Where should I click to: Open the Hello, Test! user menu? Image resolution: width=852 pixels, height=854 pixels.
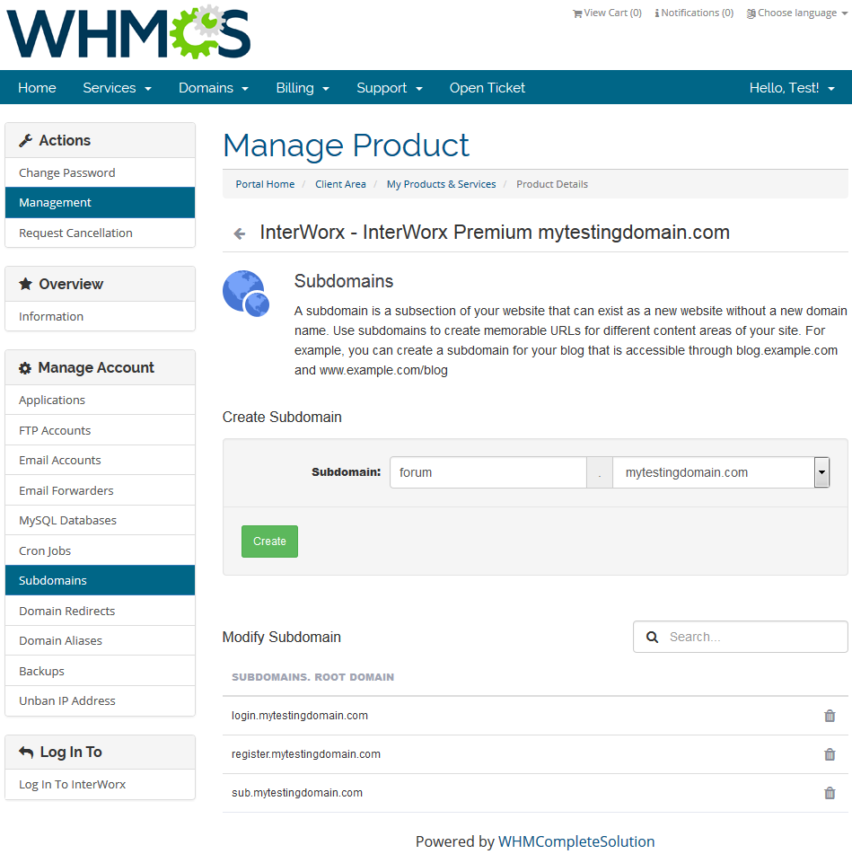pyautogui.click(x=792, y=88)
